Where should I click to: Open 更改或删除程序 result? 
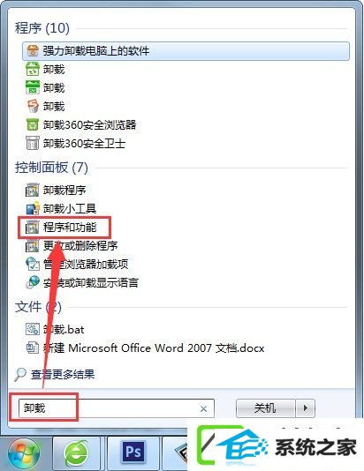pyautogui.click(x=72, y=246)
